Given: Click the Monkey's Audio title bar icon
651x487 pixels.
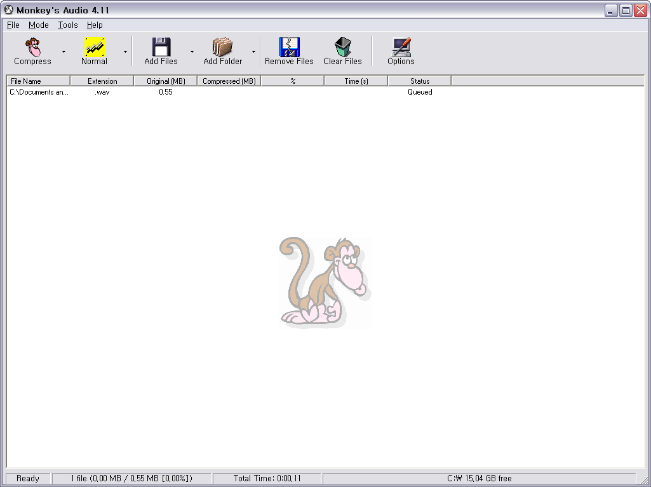Looking at the screenshot, I should (8, 10).
